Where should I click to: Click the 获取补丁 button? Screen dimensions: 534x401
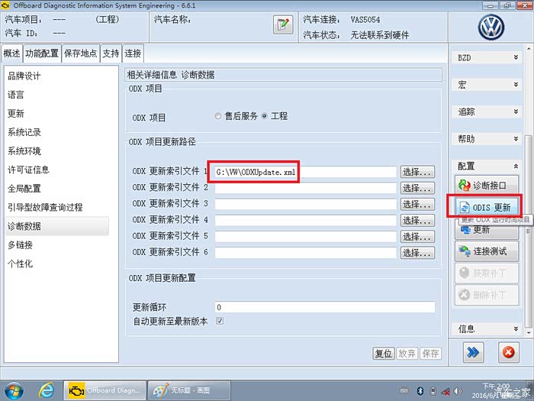487,273
